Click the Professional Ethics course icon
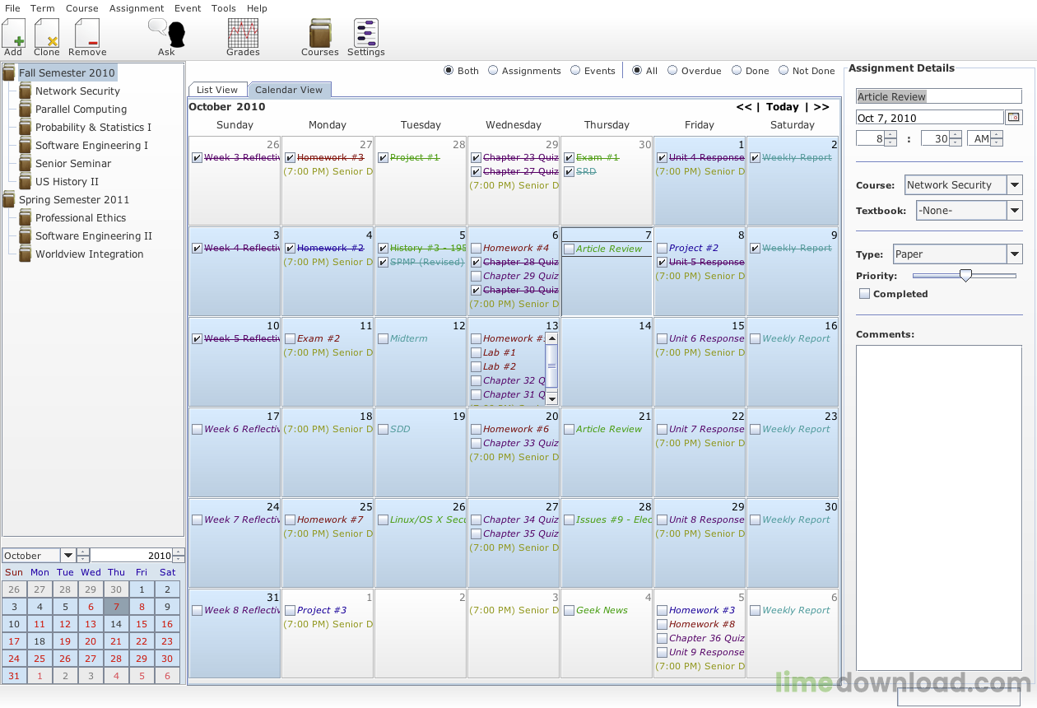 point(26,217)
